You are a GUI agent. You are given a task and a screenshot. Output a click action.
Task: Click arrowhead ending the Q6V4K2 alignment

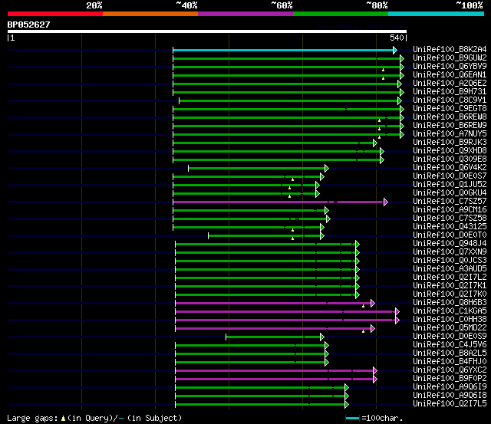[327, 169]
